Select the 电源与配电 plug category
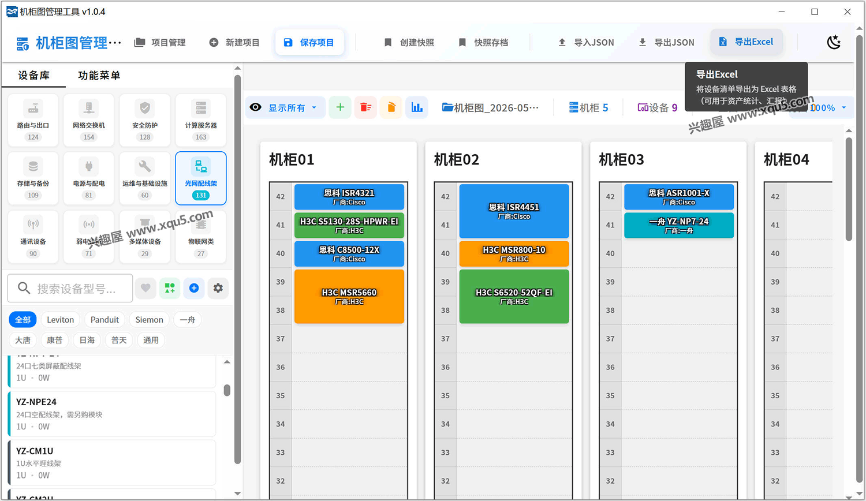The height and width of the screenshot is (501, 866). pos(89,178)
